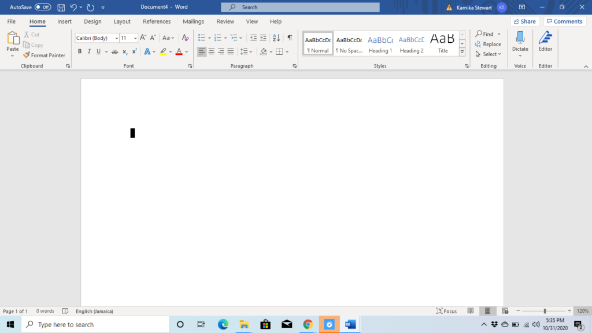592x333 pixels.
Task: Toggle Italic formatting
Action: click(x=89, y=51)
